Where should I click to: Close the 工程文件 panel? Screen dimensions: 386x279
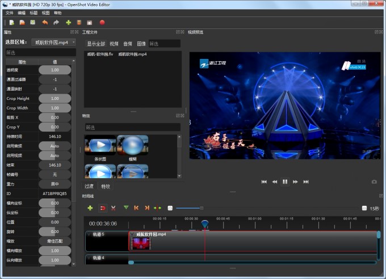point(182,32)
